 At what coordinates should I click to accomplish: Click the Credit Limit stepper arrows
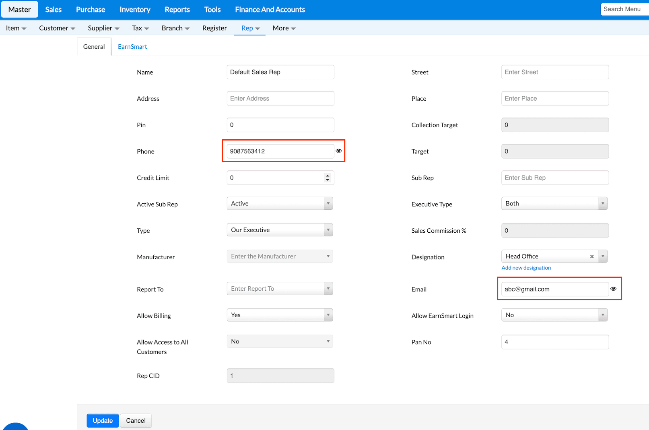[x=328, y=178]
